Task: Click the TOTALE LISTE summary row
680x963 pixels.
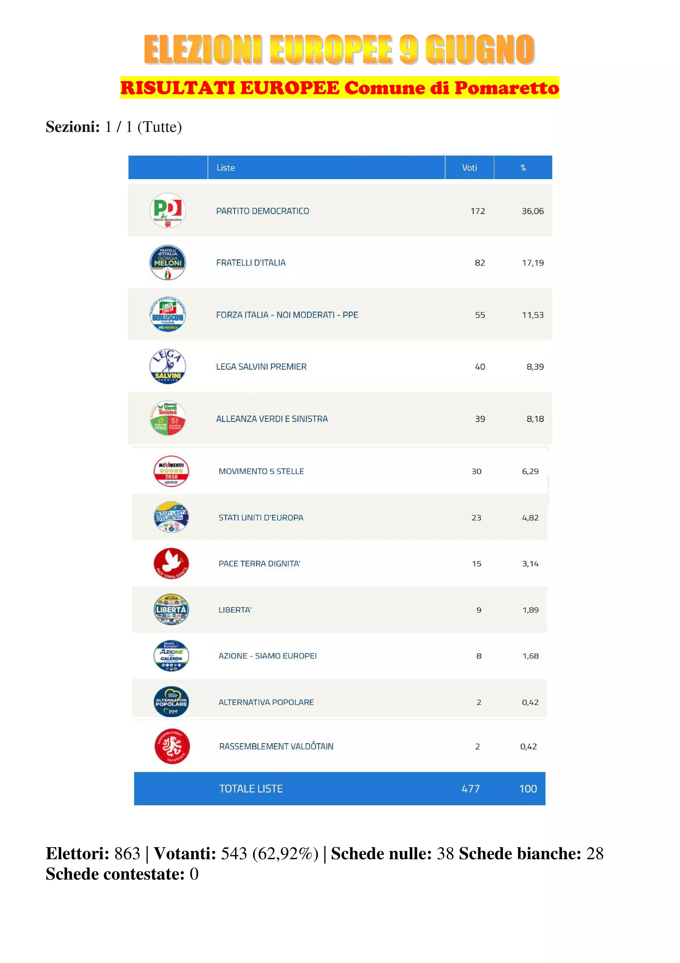Action: click(339, 788)
